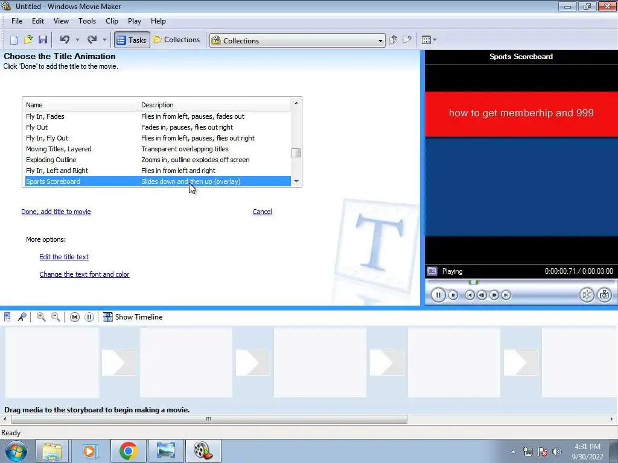Click the animation list scrollbar thumb
618x463 pixels.
pyautogui.click(x=296, y=153)
